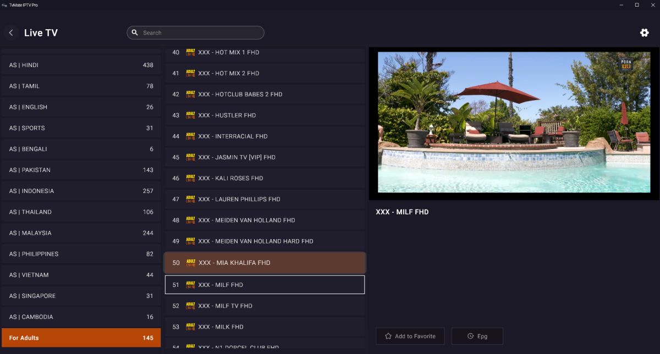The image size is (660, 354).
Task: Open the AS | SPORTS category
Action: point(81,128)
